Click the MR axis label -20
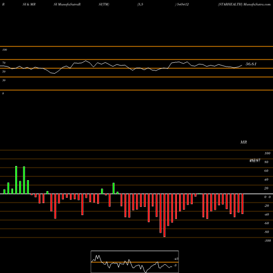273x273 pixels. [x=266, y=206]
